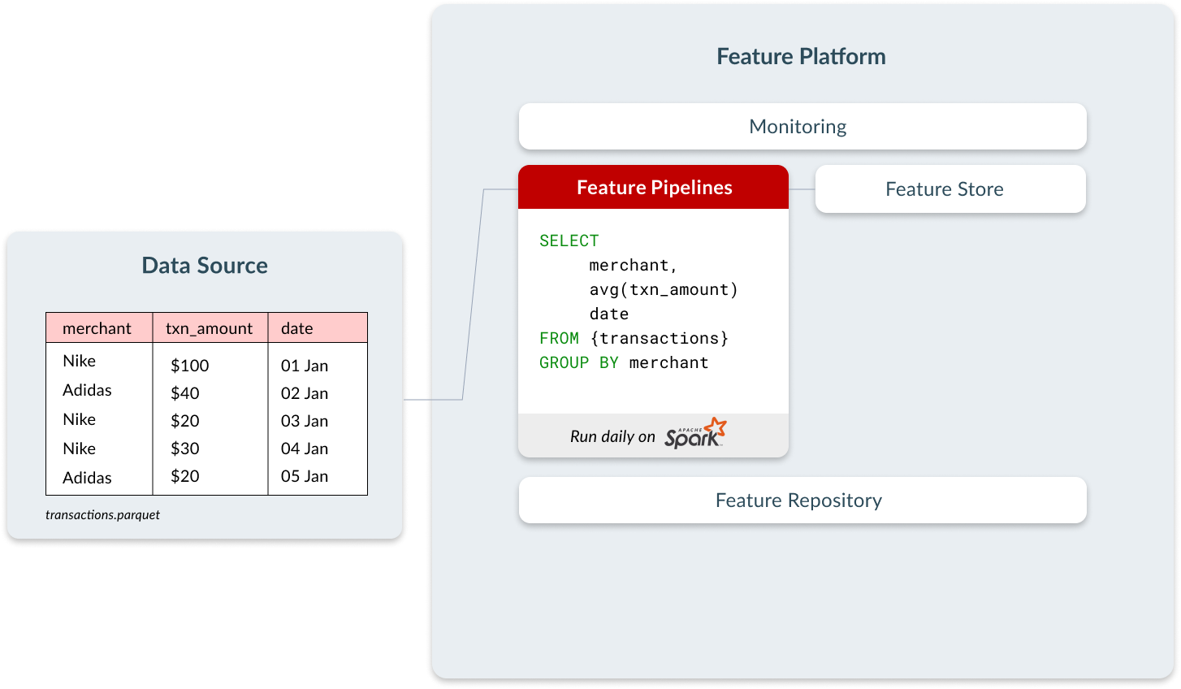The image size is (1181, 689).
Task: Click the transactions.parquet file label
Action: pos(103,515)
